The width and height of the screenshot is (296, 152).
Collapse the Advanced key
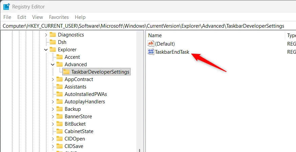tap(53, 65)
